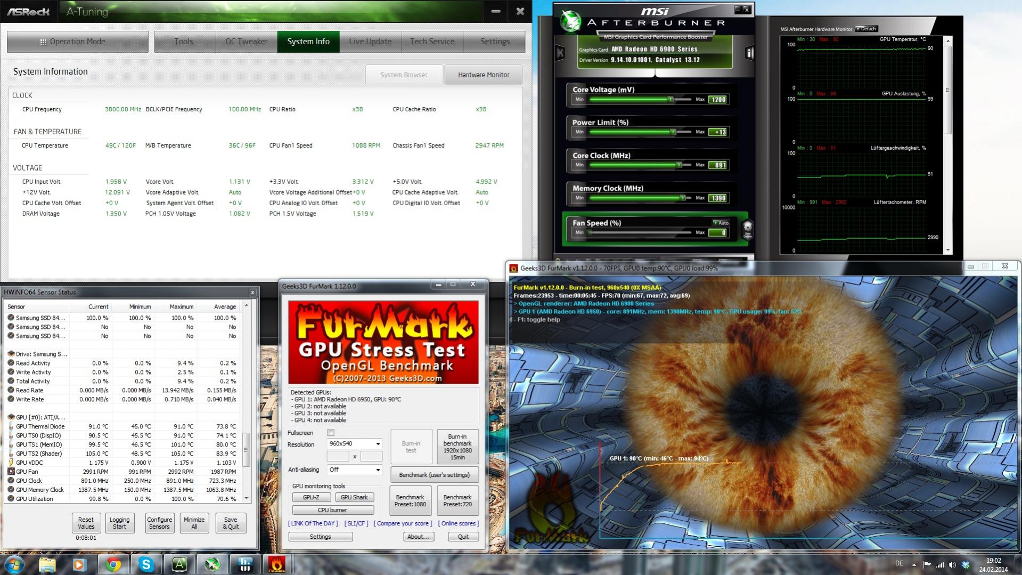The image size is (1022, 575).
Task: Open the Live Update tab
Action: click(371, 42)
